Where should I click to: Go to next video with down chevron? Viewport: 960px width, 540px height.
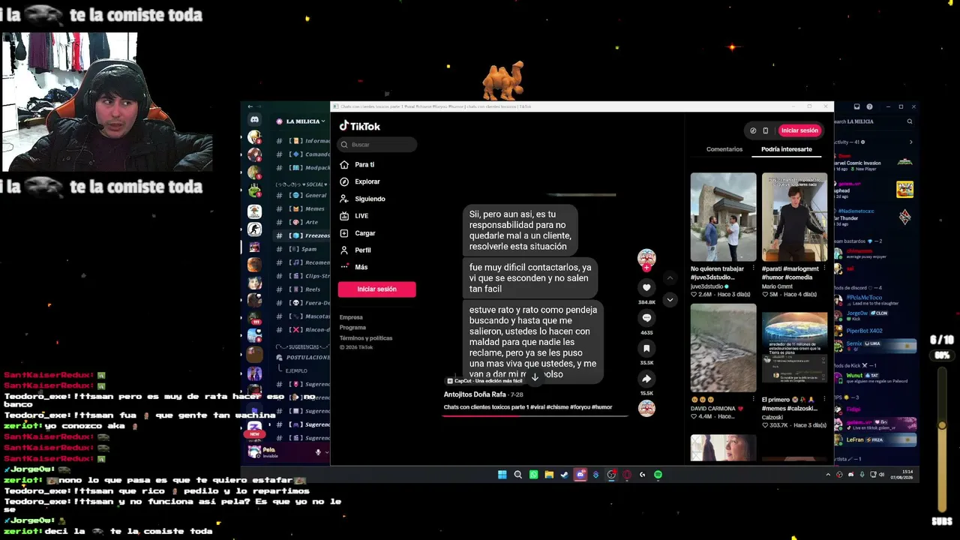pyautogui.click(x=670, y=300)
